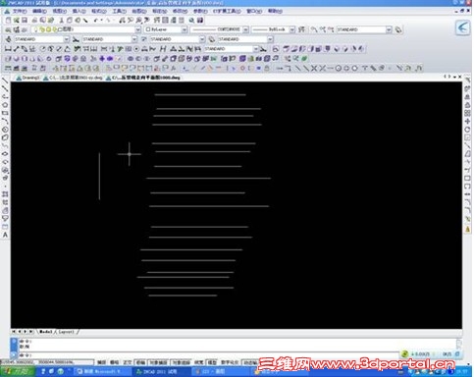Open the 视图 (View) menu

[59, 11]
